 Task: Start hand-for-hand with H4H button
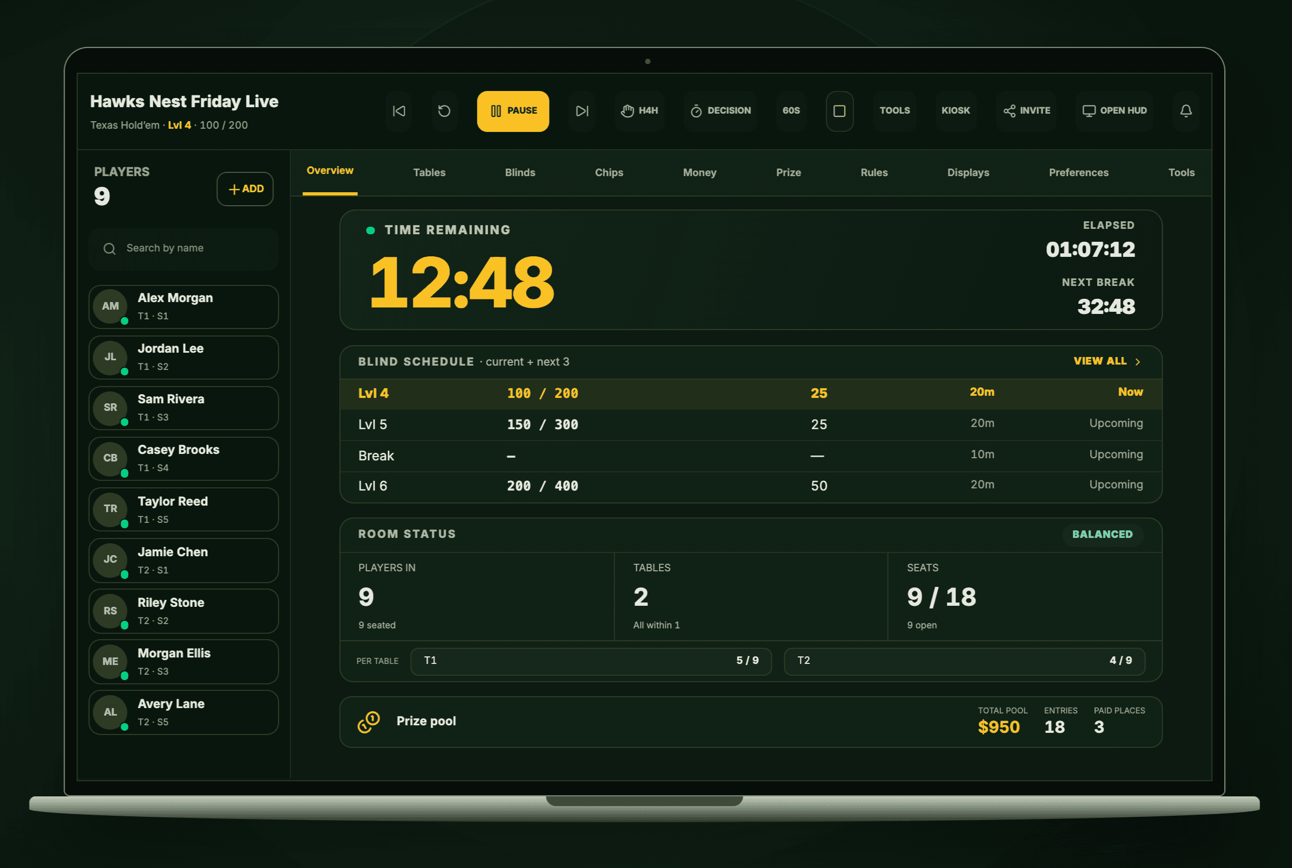point(639,111)
